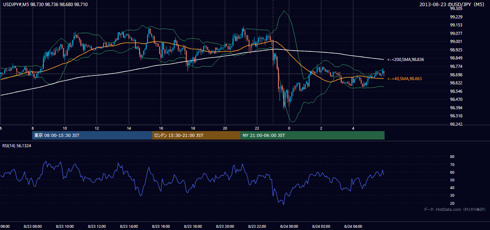Click the RSI(14) 56.1324 indicator label
The height and width of the screenshot is (230, 490).
17,146
